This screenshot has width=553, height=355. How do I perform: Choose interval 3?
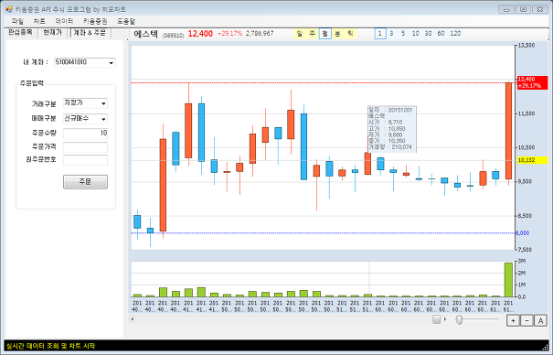pyautogui.click(x=391, y=34)
